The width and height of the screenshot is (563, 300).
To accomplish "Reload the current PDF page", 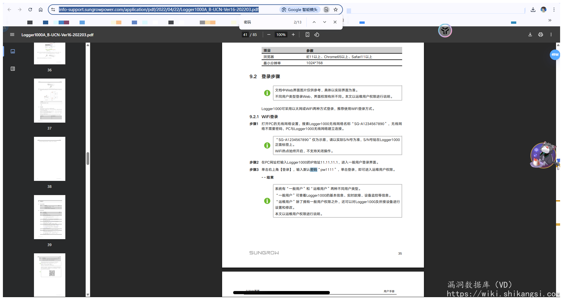I will [x=30, y=10].
